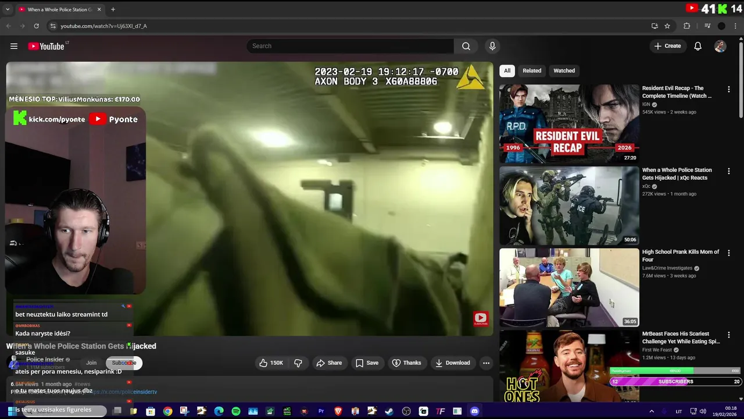Open the Chrome three-dot menu
The width and height of the screenshot is (744, 419).
[x=736, y=26]
